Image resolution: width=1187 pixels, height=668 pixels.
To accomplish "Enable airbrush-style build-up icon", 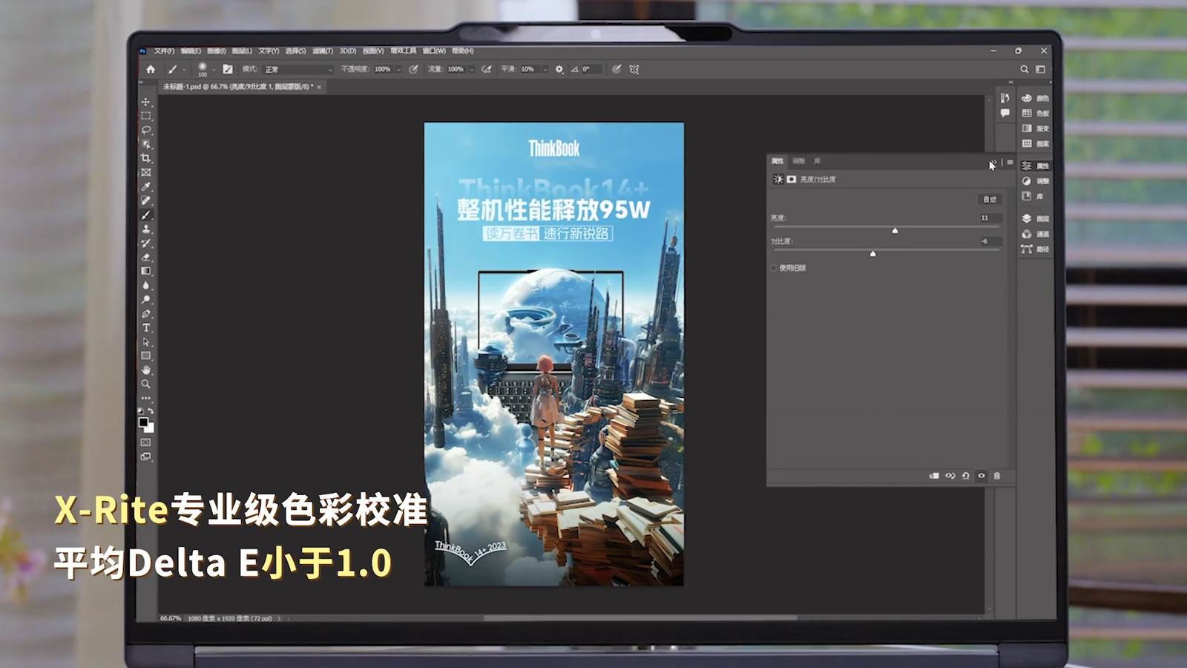I will [x=487, y=69].
